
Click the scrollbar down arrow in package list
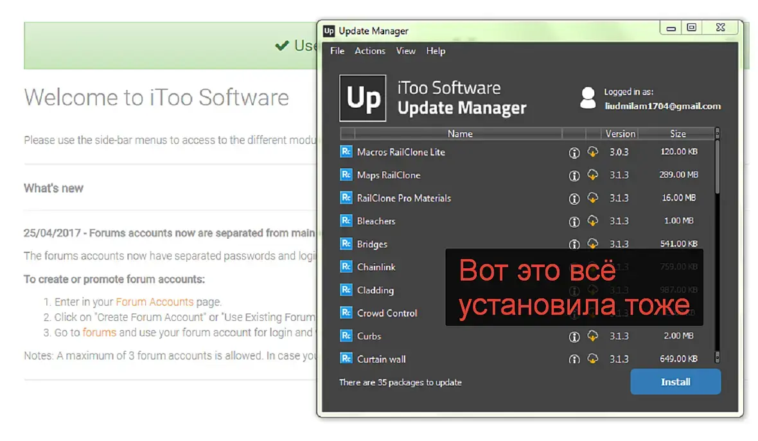pos(717,357)
